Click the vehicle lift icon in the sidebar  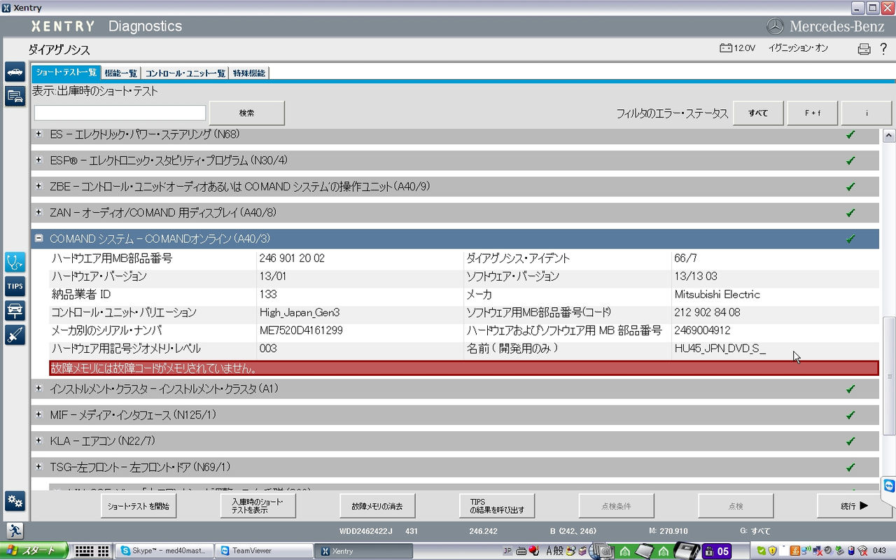(x=15, y=311)
